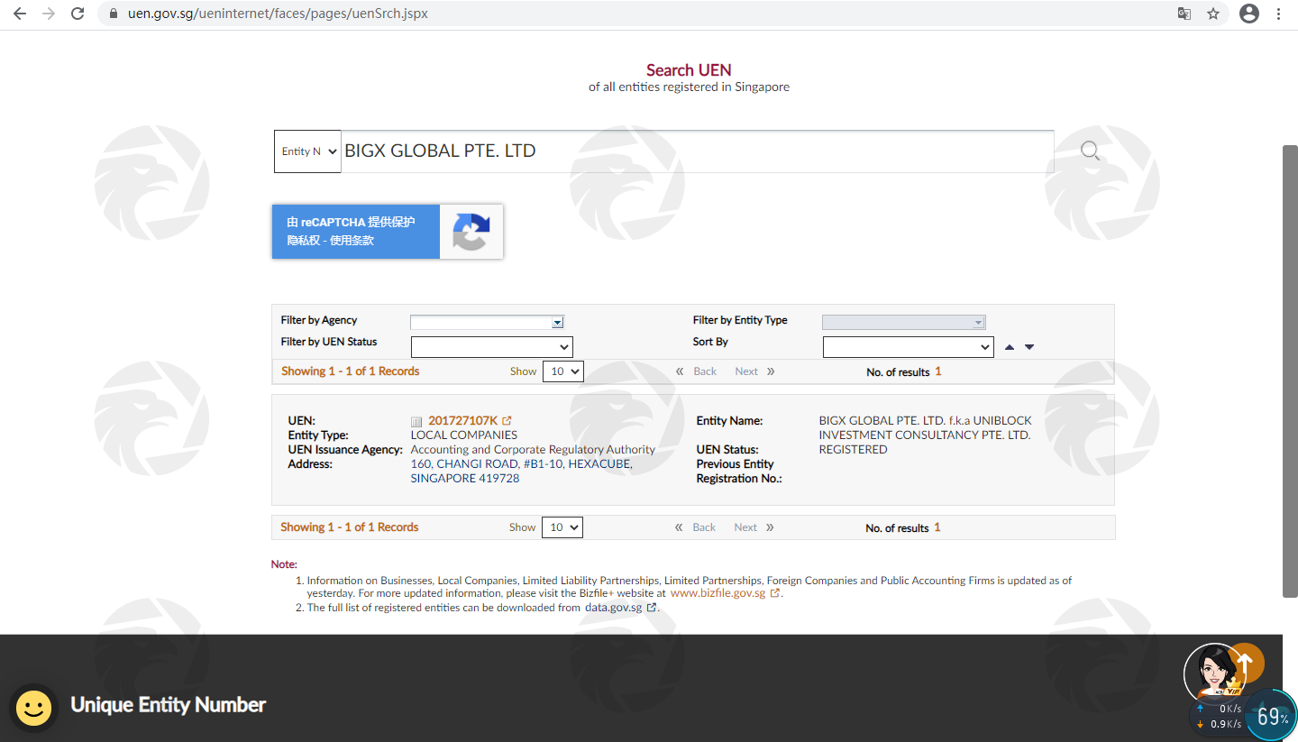Bookmark this page with the star icon
The height and width of the screenshot is (742, 1298).
click(x=1213, y=14)
